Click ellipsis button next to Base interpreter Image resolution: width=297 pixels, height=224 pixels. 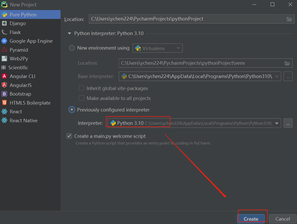(x=288, y=76)
